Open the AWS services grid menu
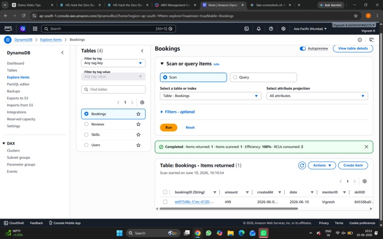The width and height of the screenshot is (383, 239). [35, 29]
